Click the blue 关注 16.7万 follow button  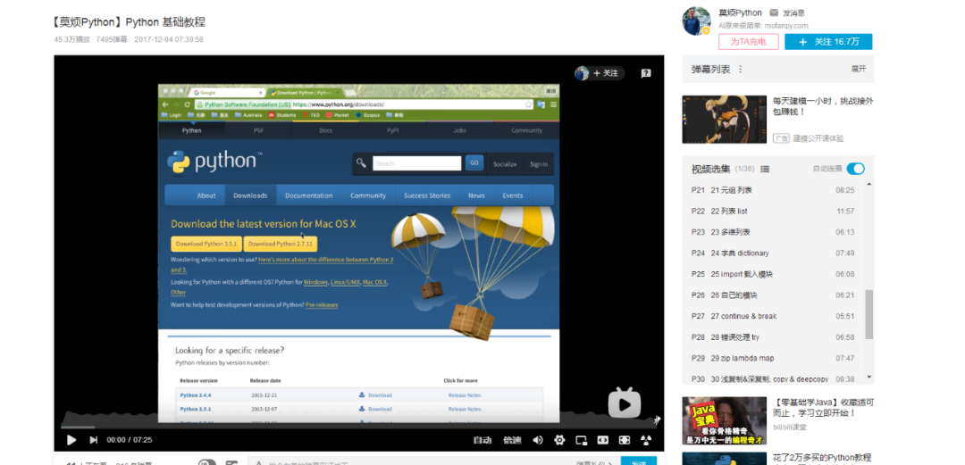(827, 42)
